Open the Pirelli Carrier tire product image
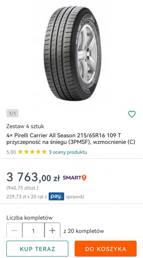Screen dimensions: 143x258 [x=72, y=54]
